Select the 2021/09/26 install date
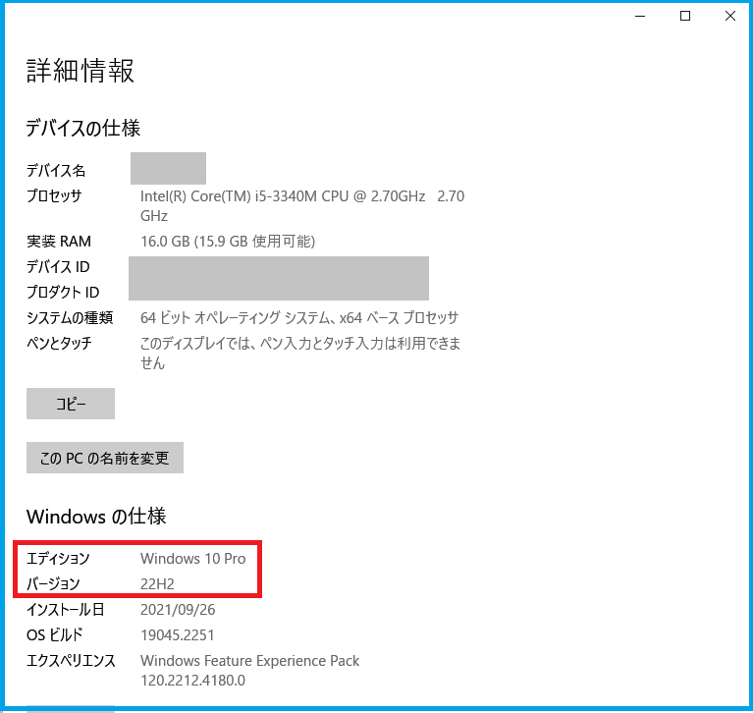753x713 pixels. (178, 609)
